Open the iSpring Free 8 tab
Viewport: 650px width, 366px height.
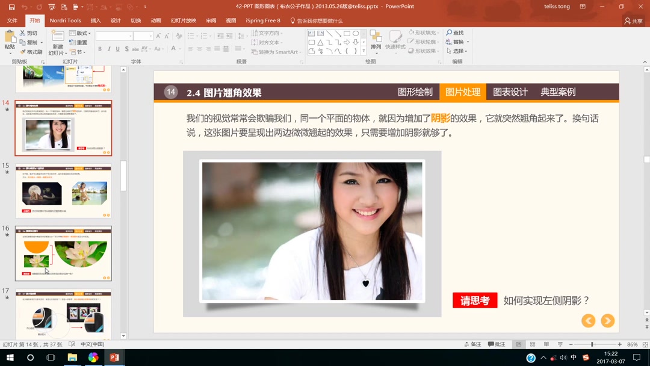(x=262, y=20)
